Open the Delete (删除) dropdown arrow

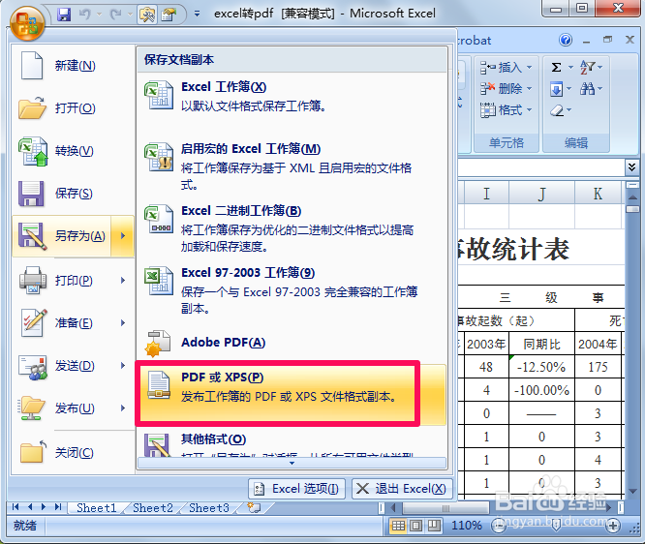point(530,88)
